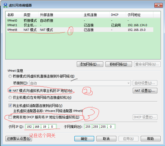
Task: Choose the 桥接模式 radio option
Action: (10, 76)
